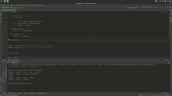
Task: Start debugging with the green bug icon
Action: (143, 7)
